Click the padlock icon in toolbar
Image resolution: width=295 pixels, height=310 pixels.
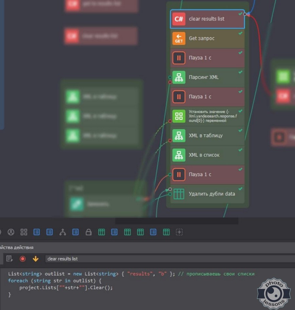(x=88, y=232)
